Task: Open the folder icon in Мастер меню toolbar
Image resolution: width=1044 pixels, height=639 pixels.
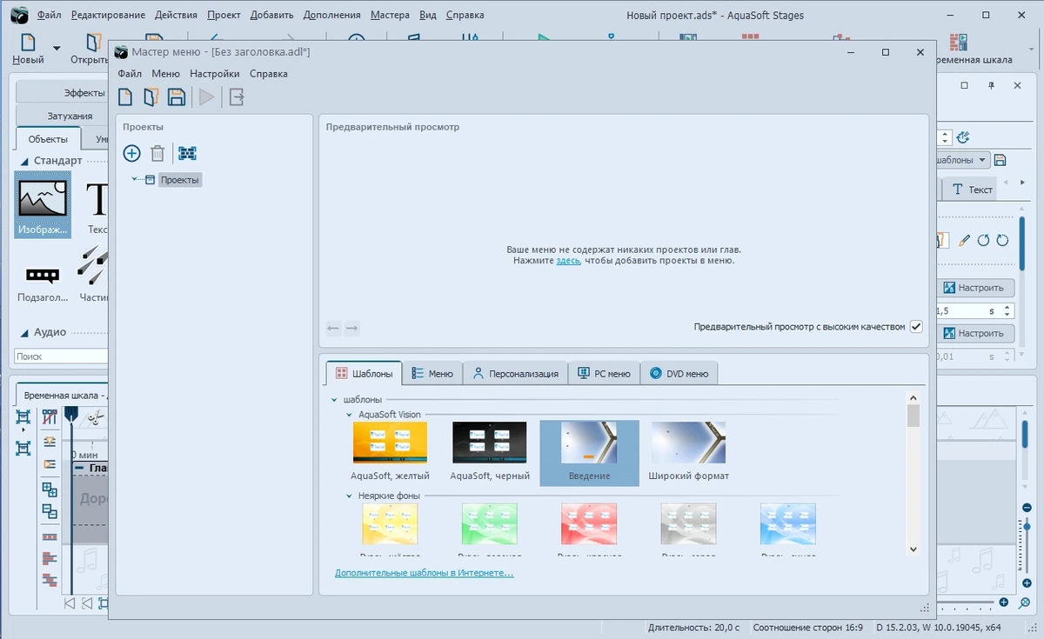Action: tap(151, 97)
